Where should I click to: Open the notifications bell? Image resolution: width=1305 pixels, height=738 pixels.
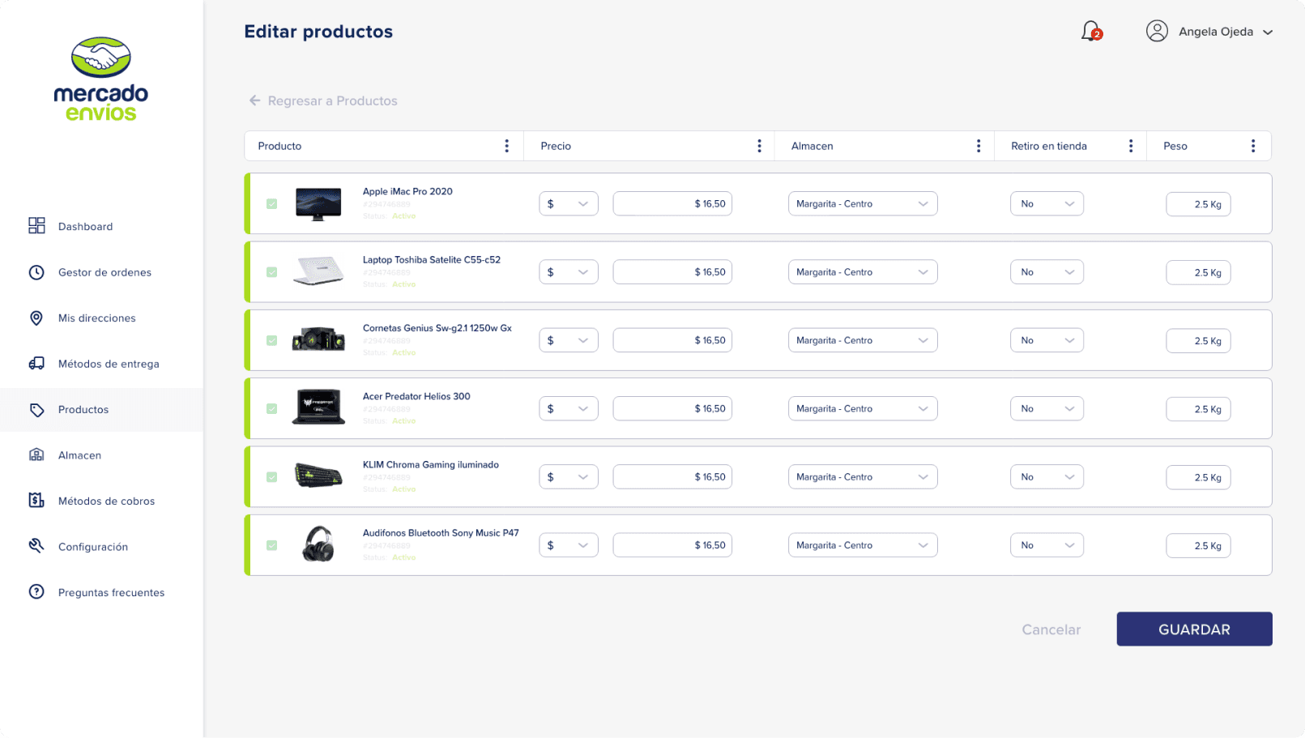coord(1091,32)
